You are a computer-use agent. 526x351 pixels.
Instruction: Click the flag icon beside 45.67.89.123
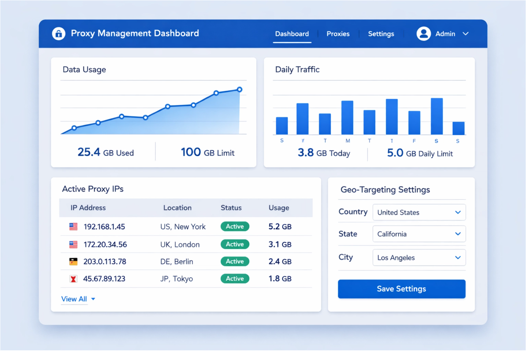[73, 279]
